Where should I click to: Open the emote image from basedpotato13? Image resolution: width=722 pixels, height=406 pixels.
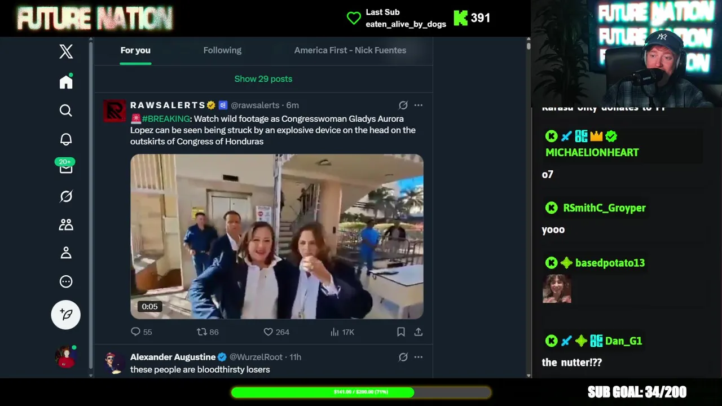[557, 289]
